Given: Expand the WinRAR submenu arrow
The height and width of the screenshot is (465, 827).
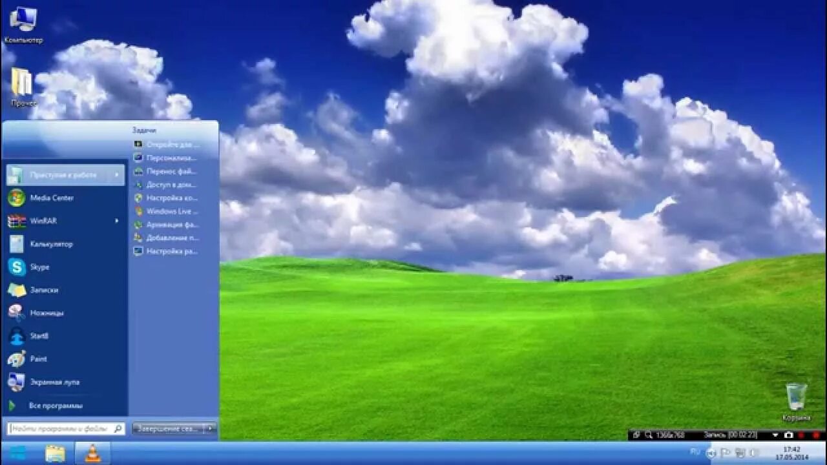Looking at the screenshot, I should [x=117, y=221].
